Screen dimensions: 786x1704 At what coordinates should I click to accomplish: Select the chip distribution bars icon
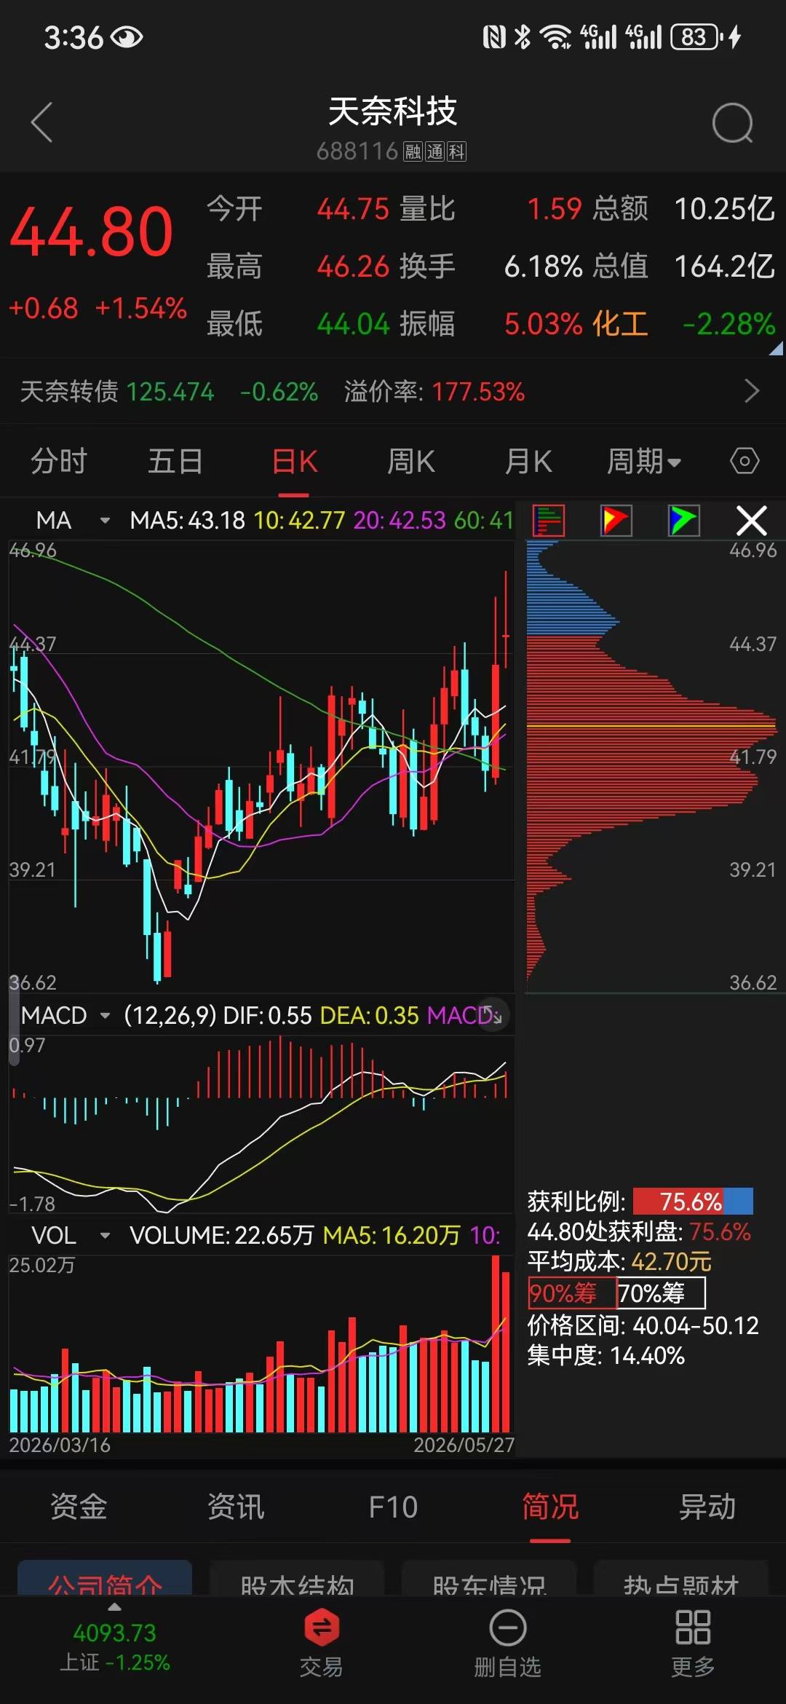click(x=549, y=521)
